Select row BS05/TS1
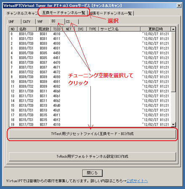The height and width of the screenshot is (189, 185). click(90, 58)
